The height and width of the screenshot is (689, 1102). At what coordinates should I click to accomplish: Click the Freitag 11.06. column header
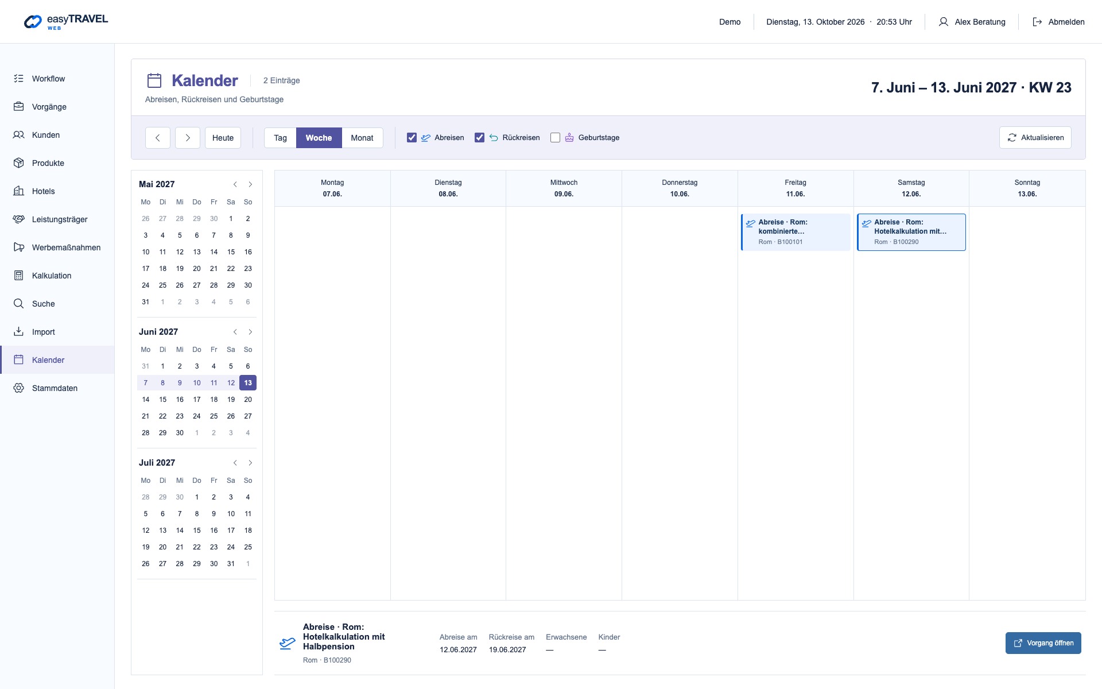coord(796,188)
